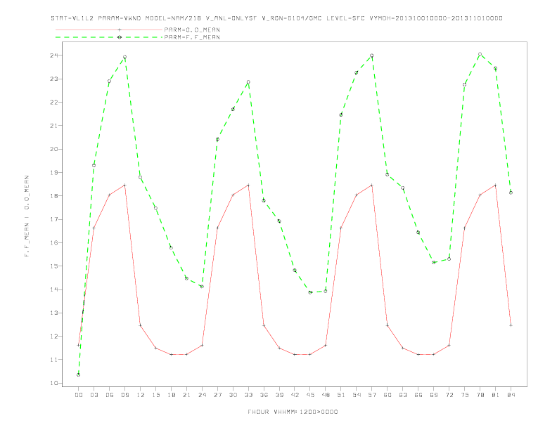Click the x-axis tick label 45
Image resolution: width=557 pixels, height=430 pixels.
coord(310,395)
